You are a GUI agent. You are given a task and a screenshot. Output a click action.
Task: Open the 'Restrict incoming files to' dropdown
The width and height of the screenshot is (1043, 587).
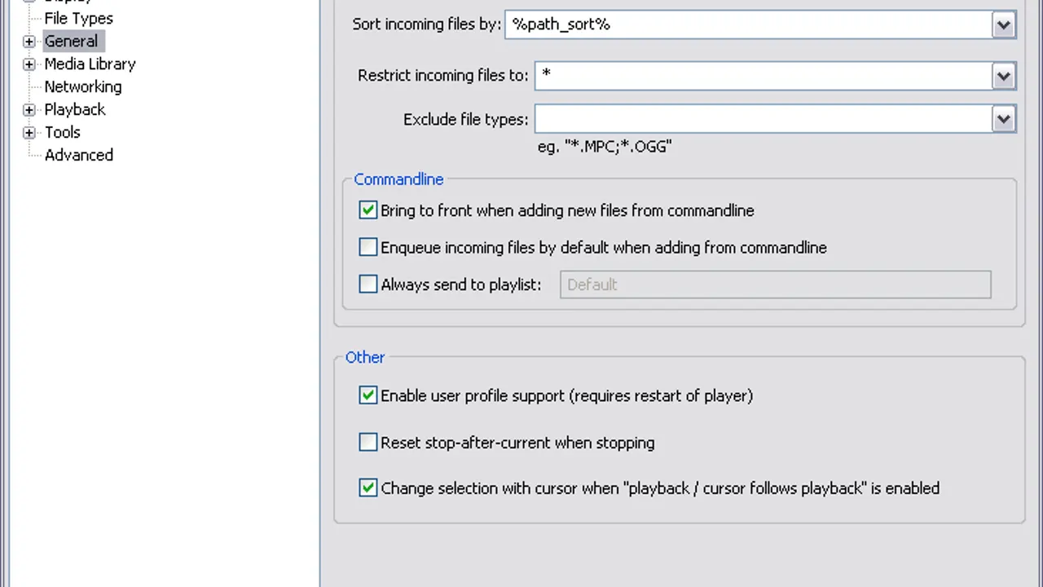(x=1003, y=76)
